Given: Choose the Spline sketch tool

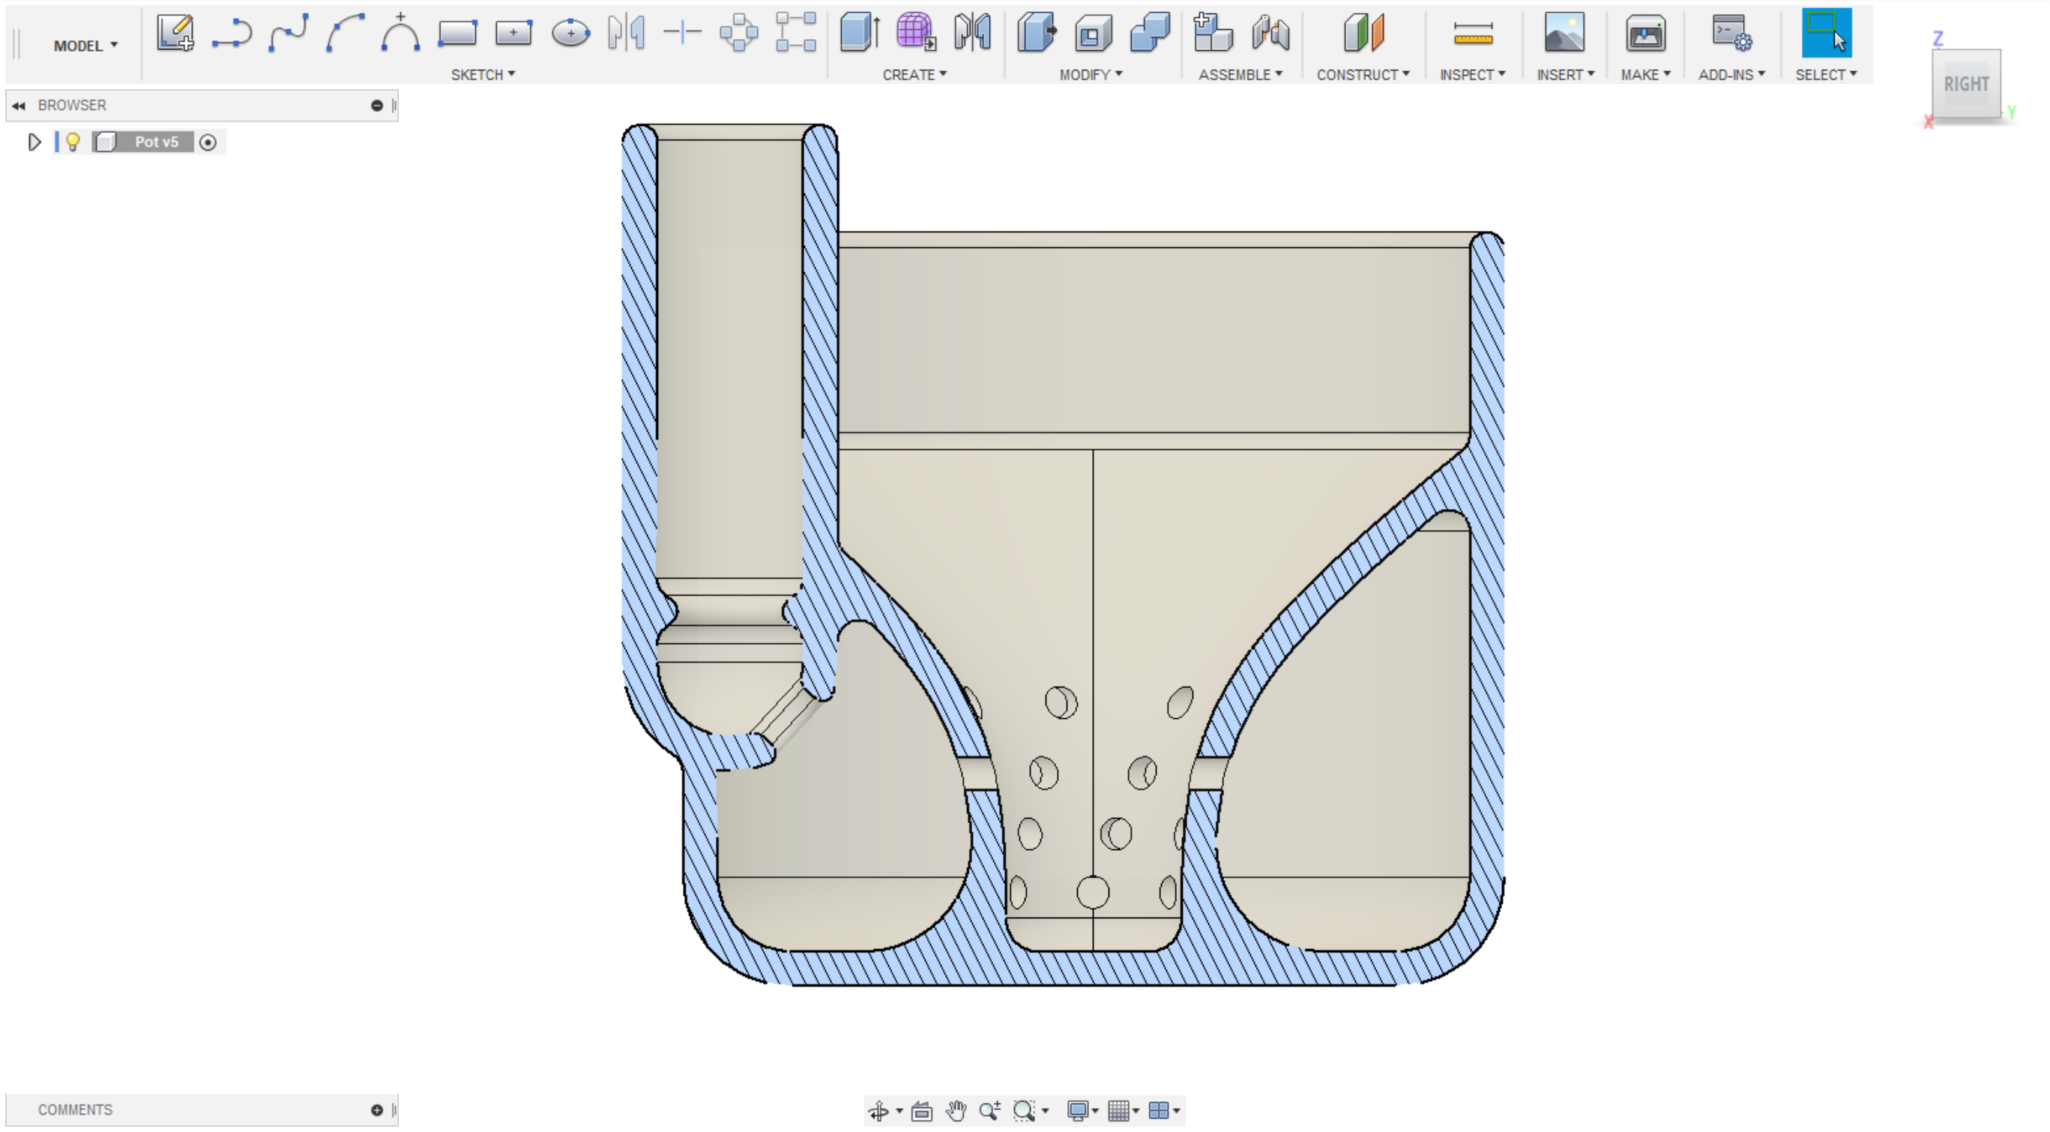Looking at the screenshot, I should click(288, 34).
